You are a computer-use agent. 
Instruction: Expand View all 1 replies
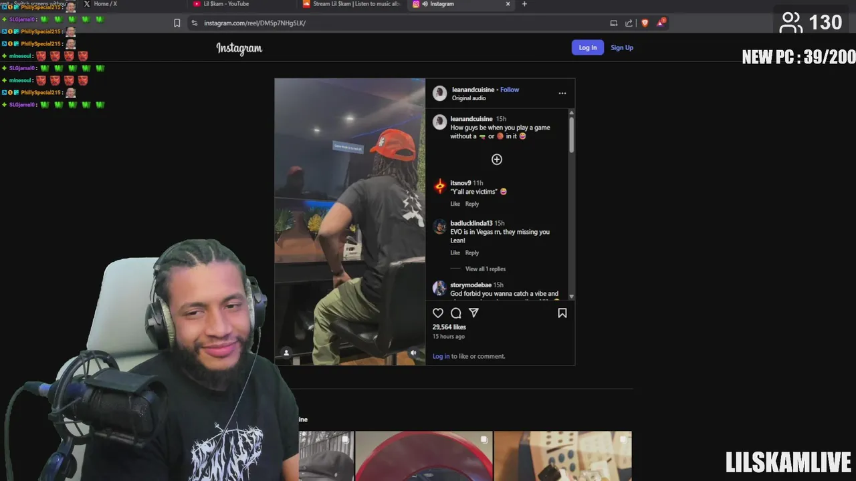tap(486, 269)
